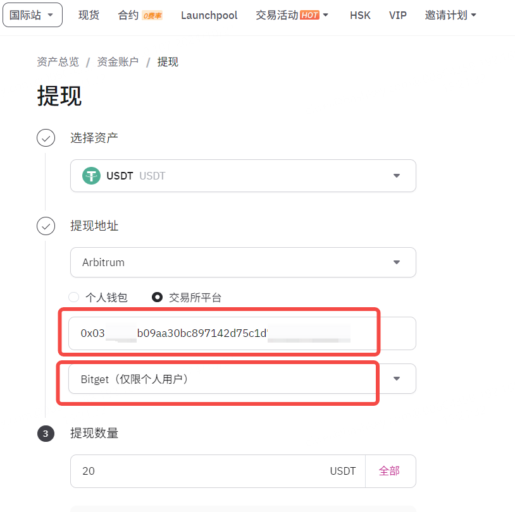
Task: Click the withdrawal amount field showing 20
Action: [218, 472]
